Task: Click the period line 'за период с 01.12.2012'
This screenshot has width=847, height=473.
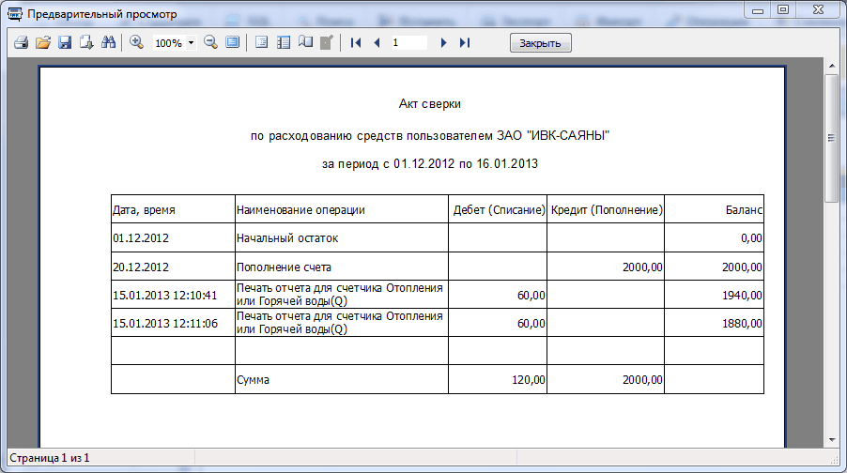Action: click(430, 163)
